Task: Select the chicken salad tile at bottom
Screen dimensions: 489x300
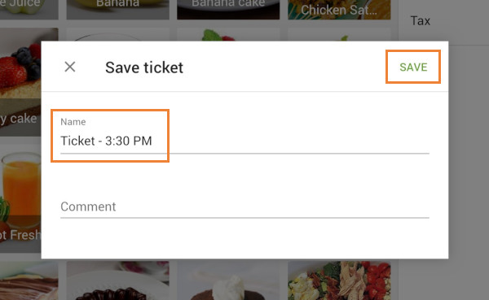Action: [339, 280]
